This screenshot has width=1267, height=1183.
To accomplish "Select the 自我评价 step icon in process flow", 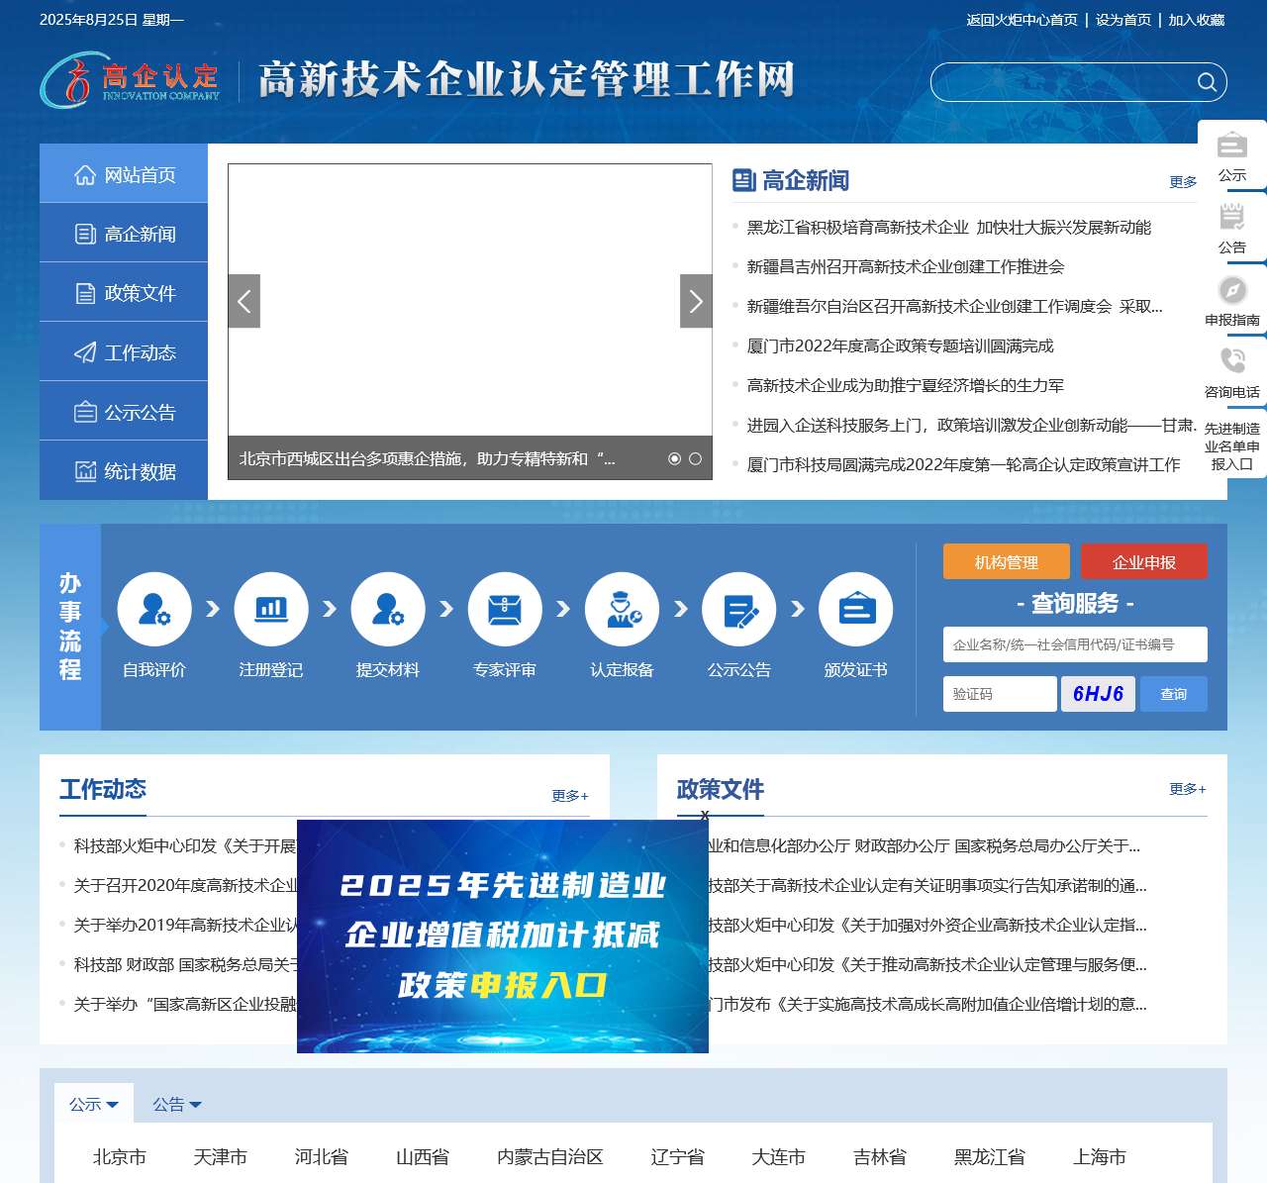I will [x=154, y=609].
